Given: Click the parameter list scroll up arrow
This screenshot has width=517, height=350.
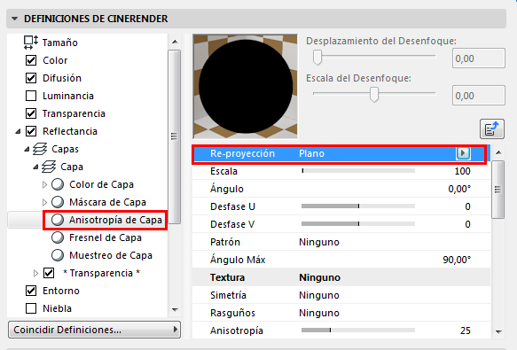Looking at the screenshot, I should click(x=498, y=152).
